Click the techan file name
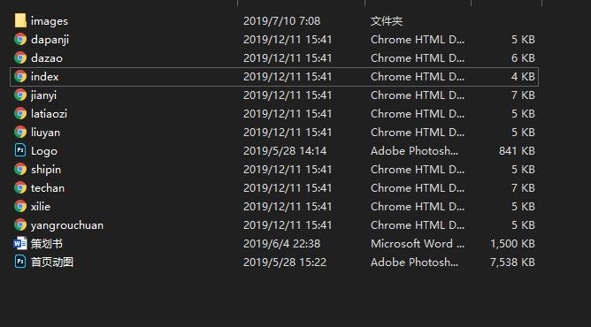This screenshot has height=327, width=591. [48, 187]
